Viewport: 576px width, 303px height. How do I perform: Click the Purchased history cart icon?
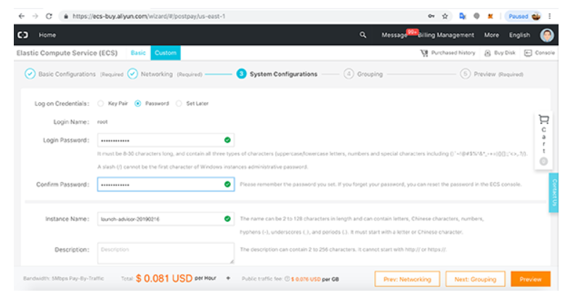pos(424,53)
